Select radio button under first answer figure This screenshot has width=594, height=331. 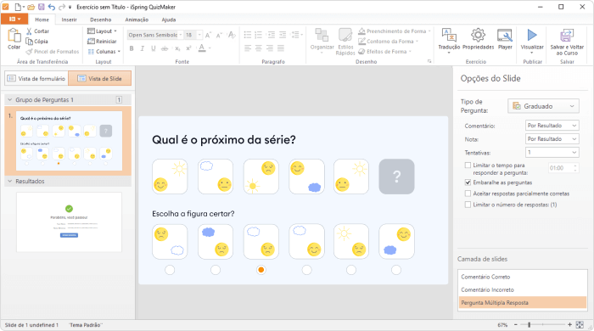click(x=170, y=270)
